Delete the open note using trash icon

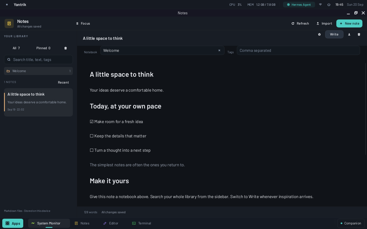click(x=359, y=34)
